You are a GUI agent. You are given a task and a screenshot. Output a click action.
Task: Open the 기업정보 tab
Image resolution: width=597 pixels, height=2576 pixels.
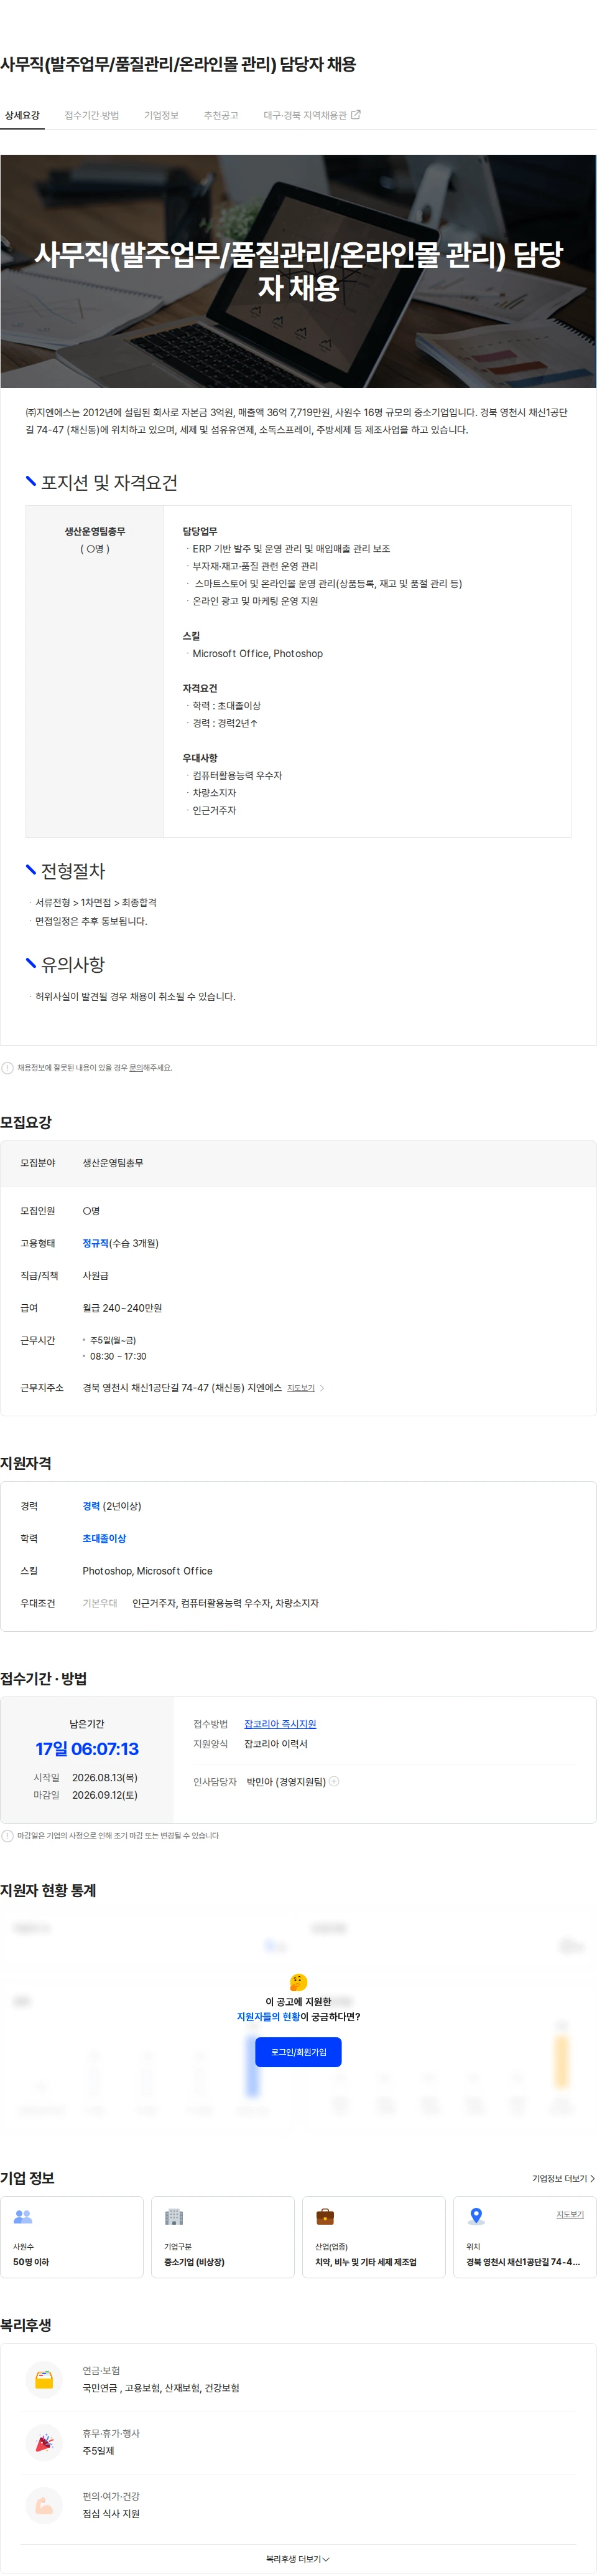coord(160,115)
